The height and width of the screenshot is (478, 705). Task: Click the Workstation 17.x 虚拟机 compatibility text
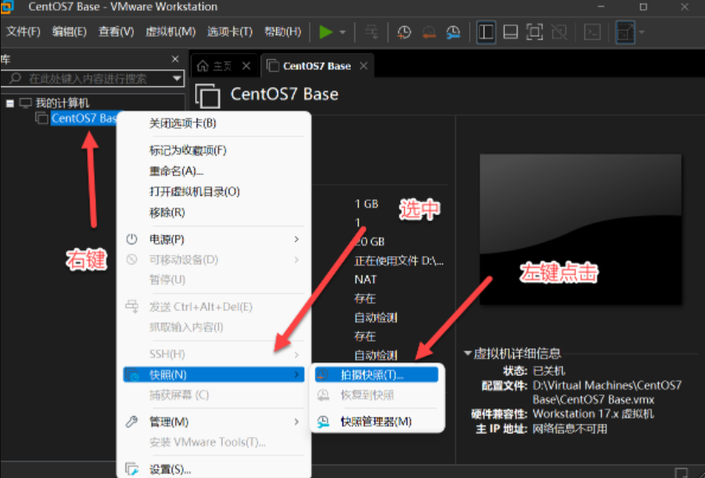point(593,414)
